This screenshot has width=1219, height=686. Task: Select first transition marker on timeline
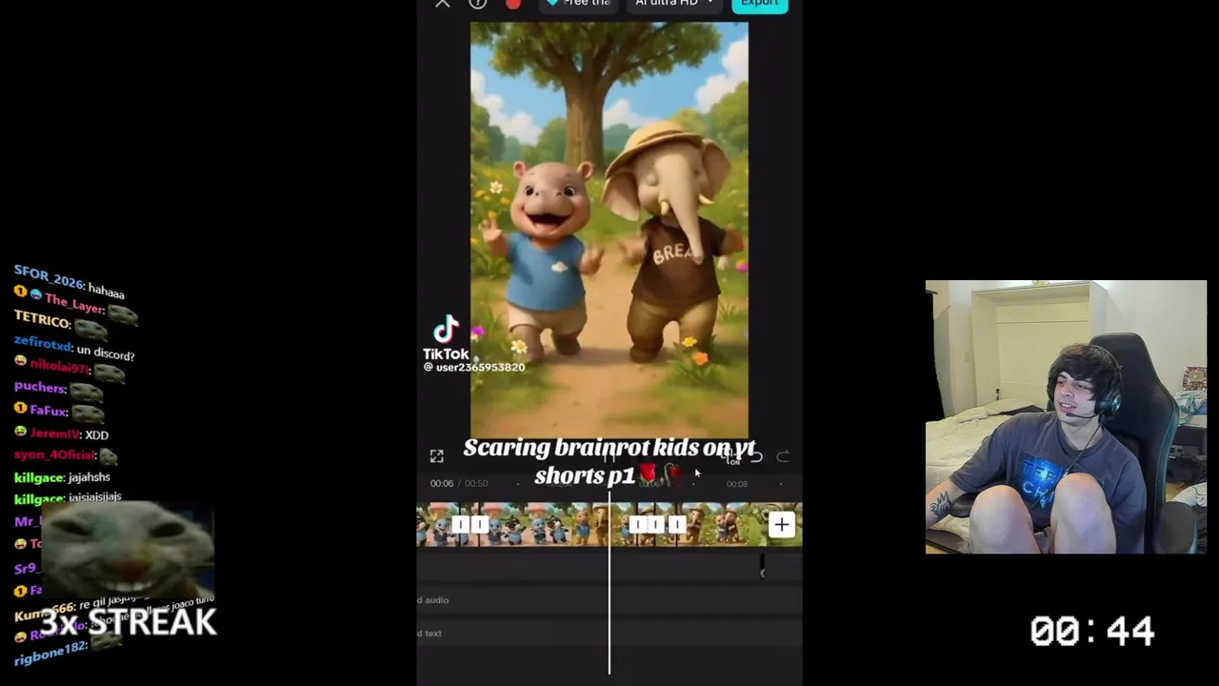click(460, 525)
